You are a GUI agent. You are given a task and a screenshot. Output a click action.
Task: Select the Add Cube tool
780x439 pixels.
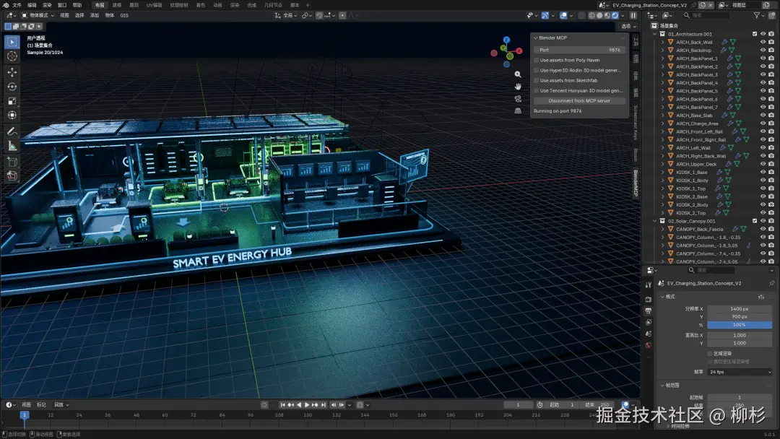(12, 162)
